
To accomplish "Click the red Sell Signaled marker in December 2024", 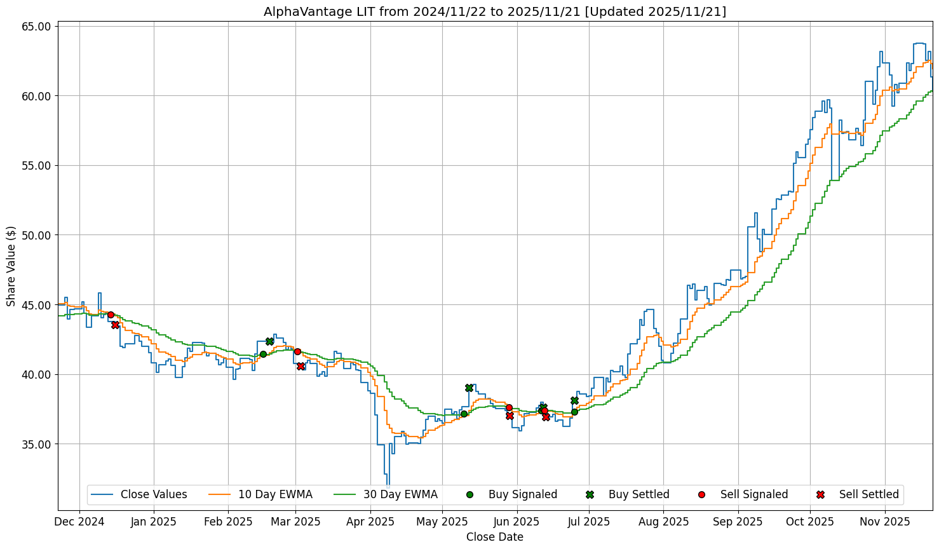I will coord(111,315).
